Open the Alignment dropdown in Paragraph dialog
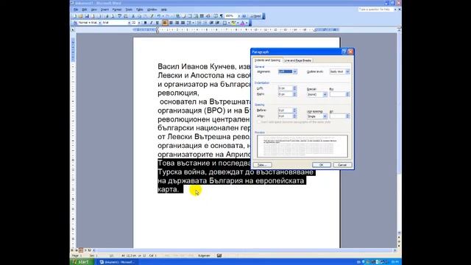This screenshot has width=471, height=265. [294, 71]
